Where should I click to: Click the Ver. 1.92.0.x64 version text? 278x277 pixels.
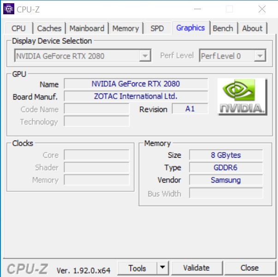83,271
